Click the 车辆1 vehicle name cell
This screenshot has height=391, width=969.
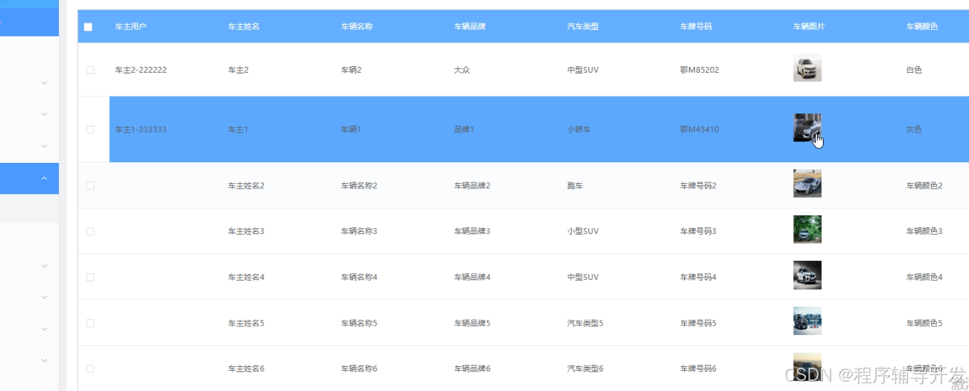[x=351, y=129]
